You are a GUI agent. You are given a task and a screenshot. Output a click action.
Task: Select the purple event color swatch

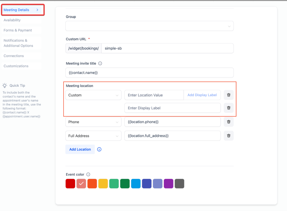click(169, 184)
